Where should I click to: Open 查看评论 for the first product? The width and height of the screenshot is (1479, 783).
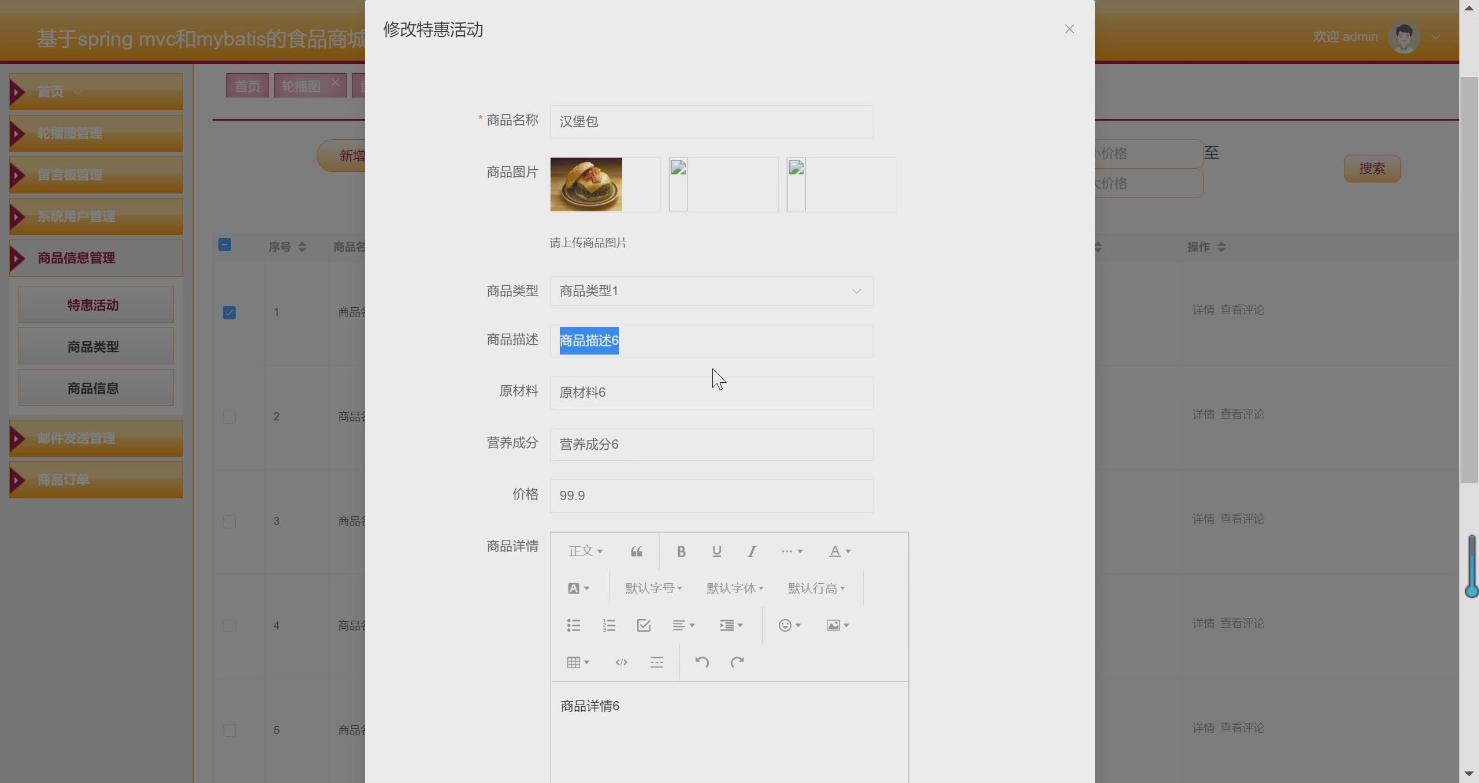pyautogui.click(x=1242, y=310)
